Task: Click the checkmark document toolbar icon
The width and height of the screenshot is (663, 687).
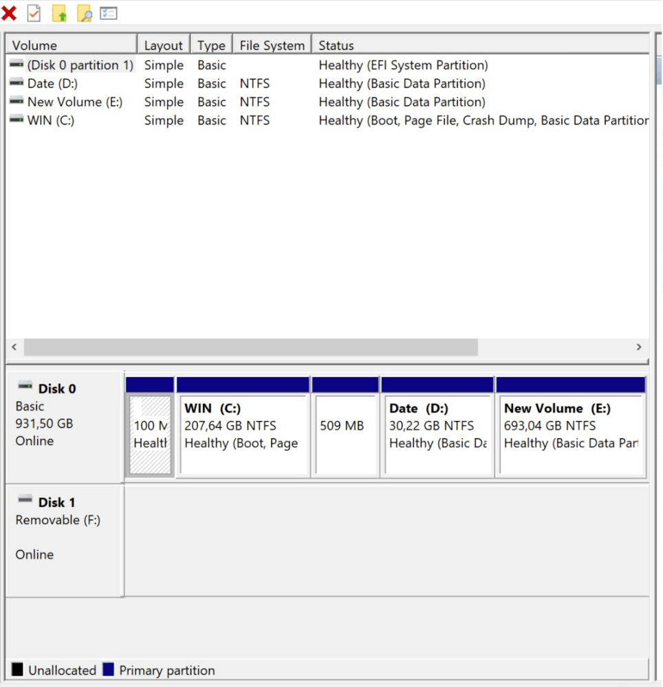Action: coord(33,13)
